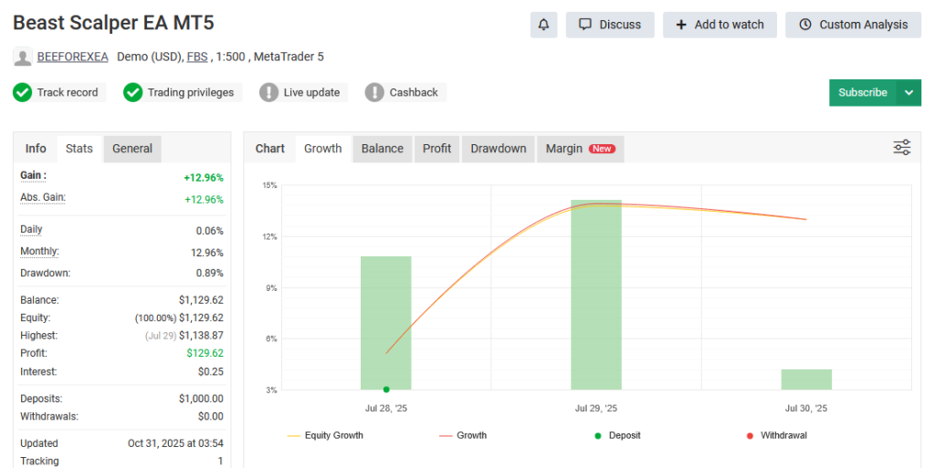Viewport: 935px width, 468px height.
Task: Click the Gain label
Action: [x=34, y=175]
